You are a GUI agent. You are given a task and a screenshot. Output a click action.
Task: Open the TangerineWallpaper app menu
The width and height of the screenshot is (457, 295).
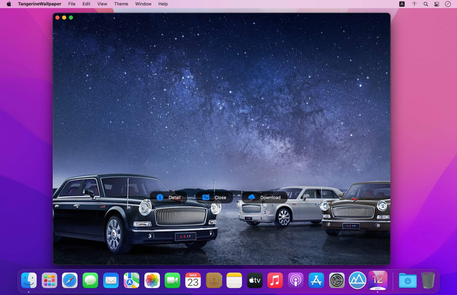[39, 4]
